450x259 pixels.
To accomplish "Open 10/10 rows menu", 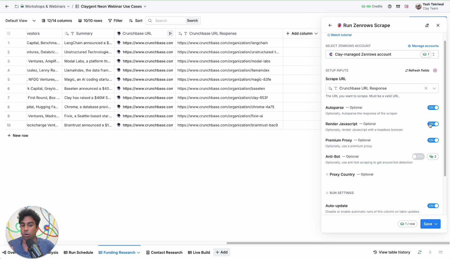I will tap(90, 21).
